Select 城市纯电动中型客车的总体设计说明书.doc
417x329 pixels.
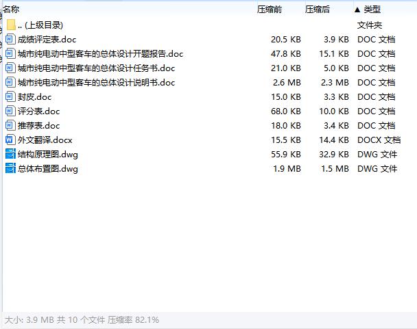coord(96,83)
